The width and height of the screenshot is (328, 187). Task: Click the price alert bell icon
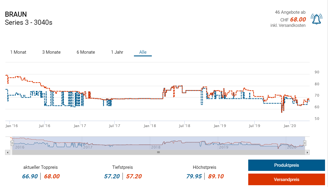tap(316, 19)
